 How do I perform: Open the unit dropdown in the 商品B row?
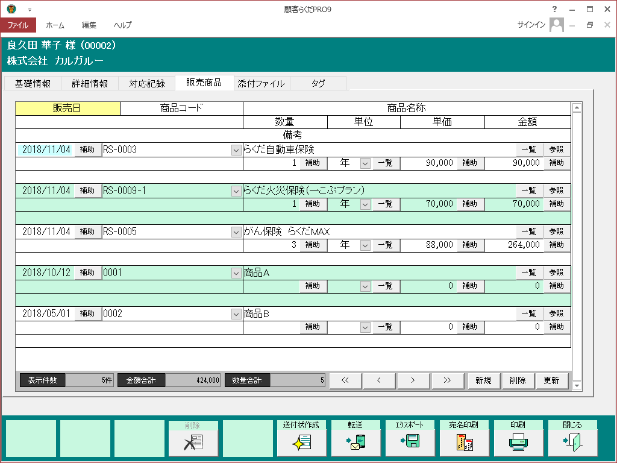click(365, 327)
